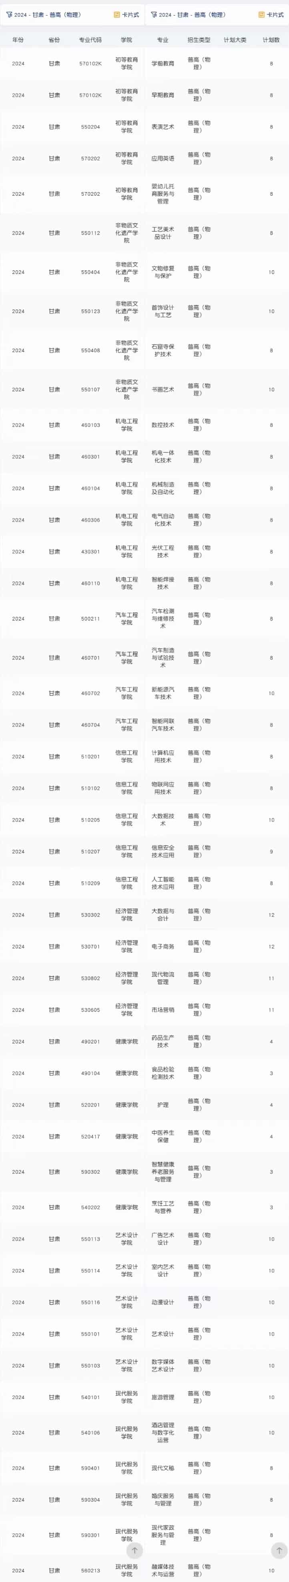The width and height of the screenshot is (289, 1582).
Task: Select the 学前教育 major row
Action: [x=144, y=63]
